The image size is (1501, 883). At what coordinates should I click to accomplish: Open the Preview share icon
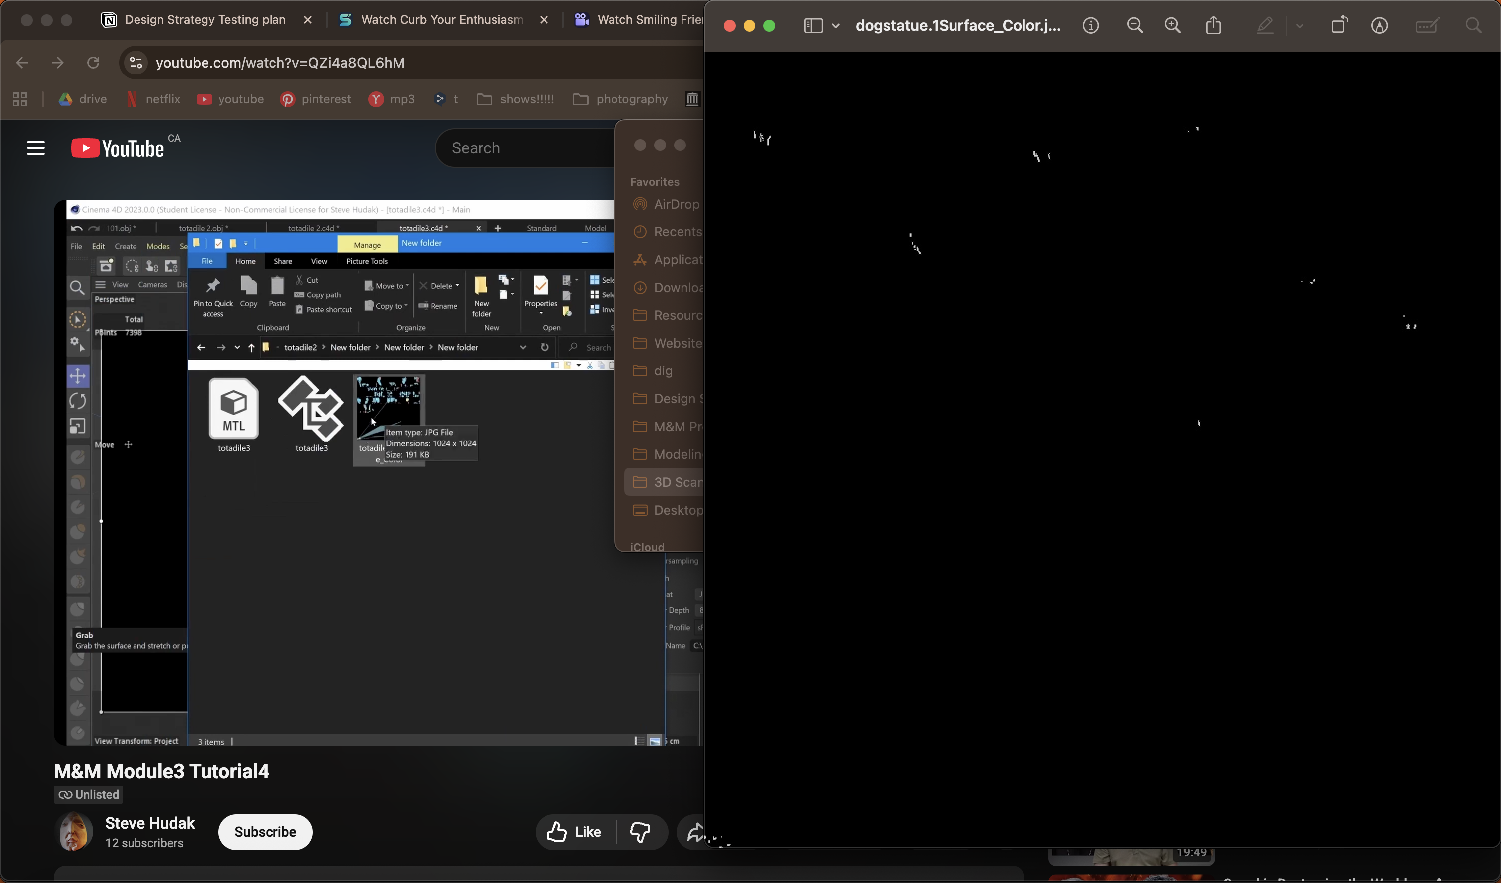[1213, 26]
